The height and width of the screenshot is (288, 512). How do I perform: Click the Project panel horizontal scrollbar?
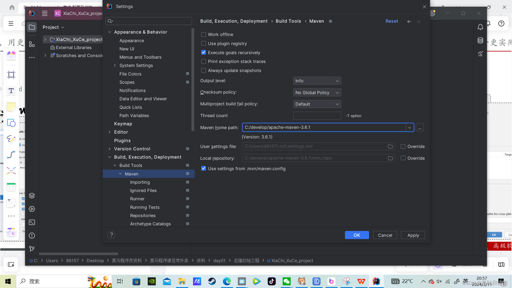tap(78, 254)
